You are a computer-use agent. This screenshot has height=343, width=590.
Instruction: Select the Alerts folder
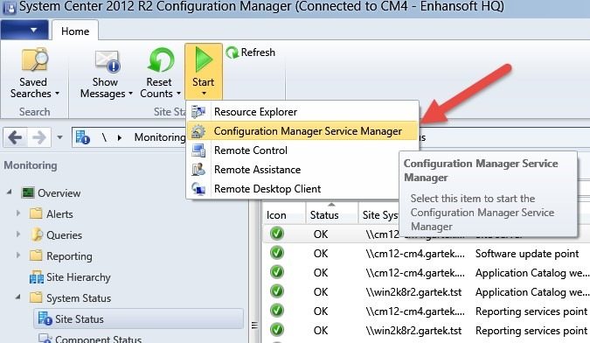[59, 213]
